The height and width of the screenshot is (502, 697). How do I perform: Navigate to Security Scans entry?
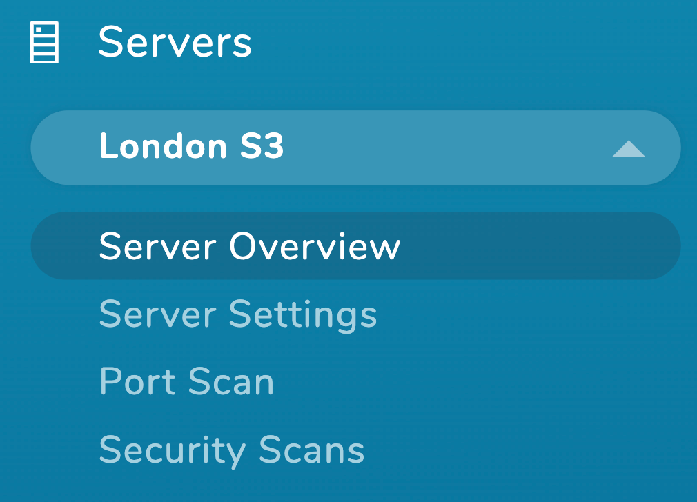pos(232,450)
